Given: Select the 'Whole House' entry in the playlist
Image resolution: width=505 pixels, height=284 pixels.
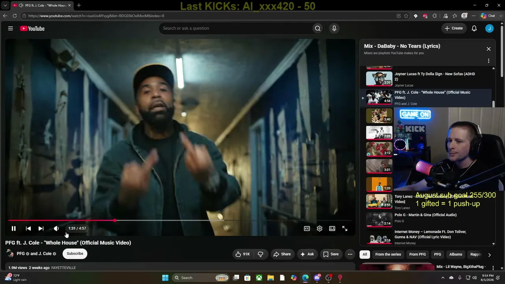Looking at the screenshot, I should (x=427, y=97).
